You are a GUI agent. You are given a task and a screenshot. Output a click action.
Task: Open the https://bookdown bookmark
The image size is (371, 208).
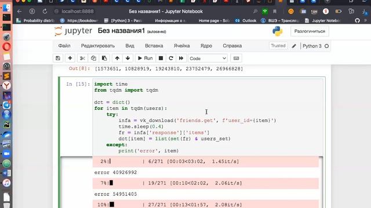[x=79, y=21]
